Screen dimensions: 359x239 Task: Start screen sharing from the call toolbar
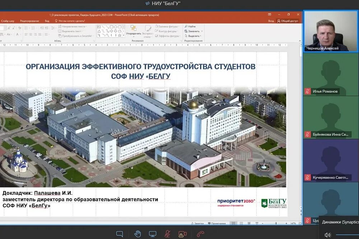point(153,234)
